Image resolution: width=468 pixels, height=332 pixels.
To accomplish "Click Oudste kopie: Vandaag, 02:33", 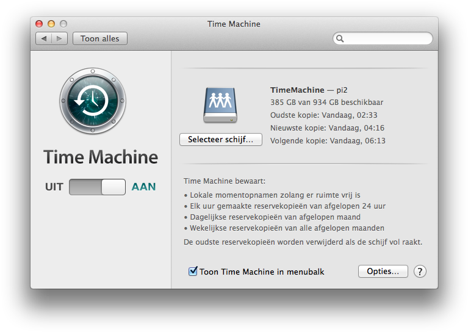I will [323, 115].
